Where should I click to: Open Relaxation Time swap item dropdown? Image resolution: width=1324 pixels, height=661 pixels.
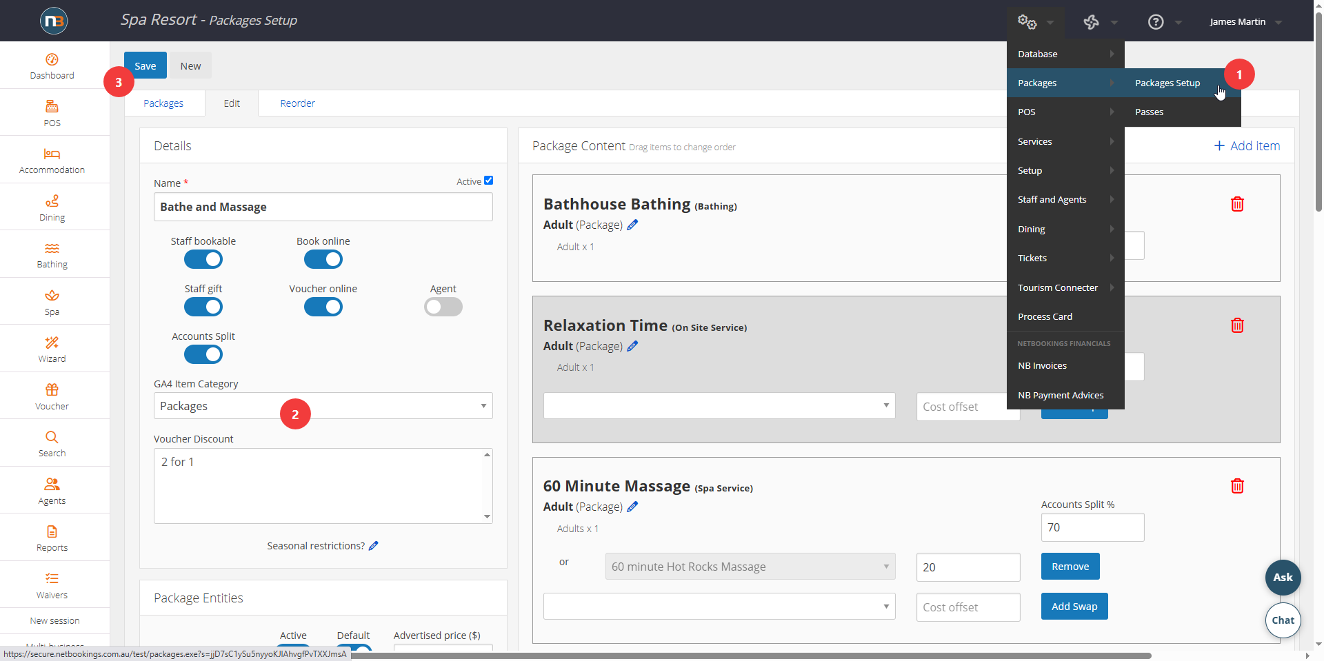[x=719, y=406]
